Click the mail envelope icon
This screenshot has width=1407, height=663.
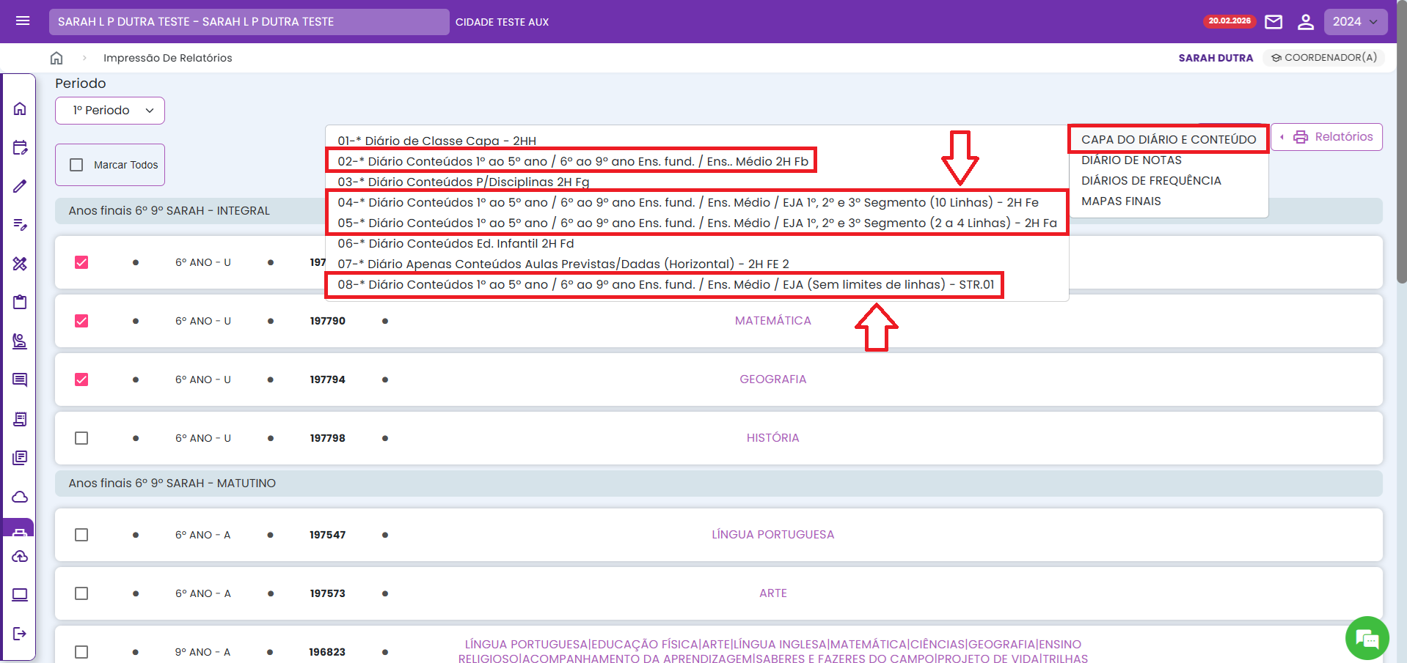pos(1273,22)
